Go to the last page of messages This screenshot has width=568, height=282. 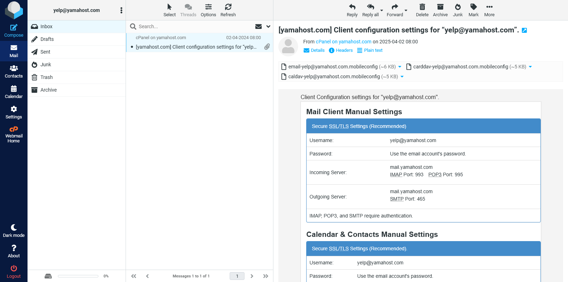(266, 276)
